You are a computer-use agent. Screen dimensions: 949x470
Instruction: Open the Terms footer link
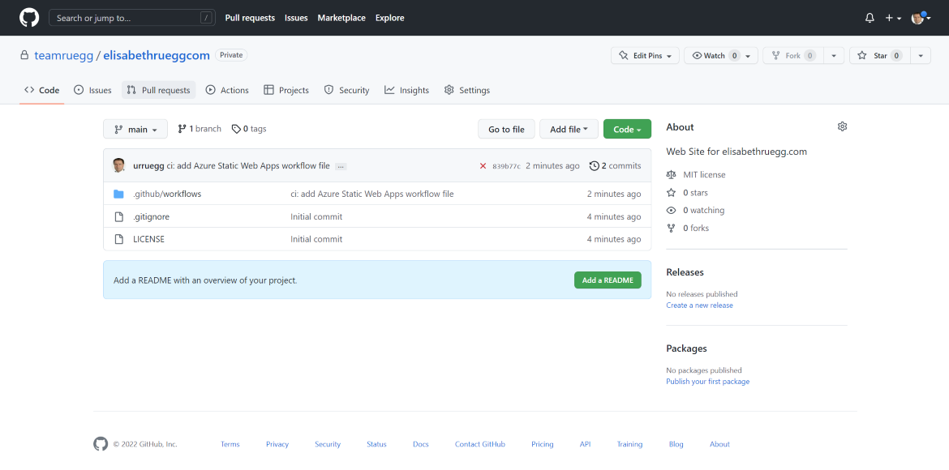tap(230, 444)
